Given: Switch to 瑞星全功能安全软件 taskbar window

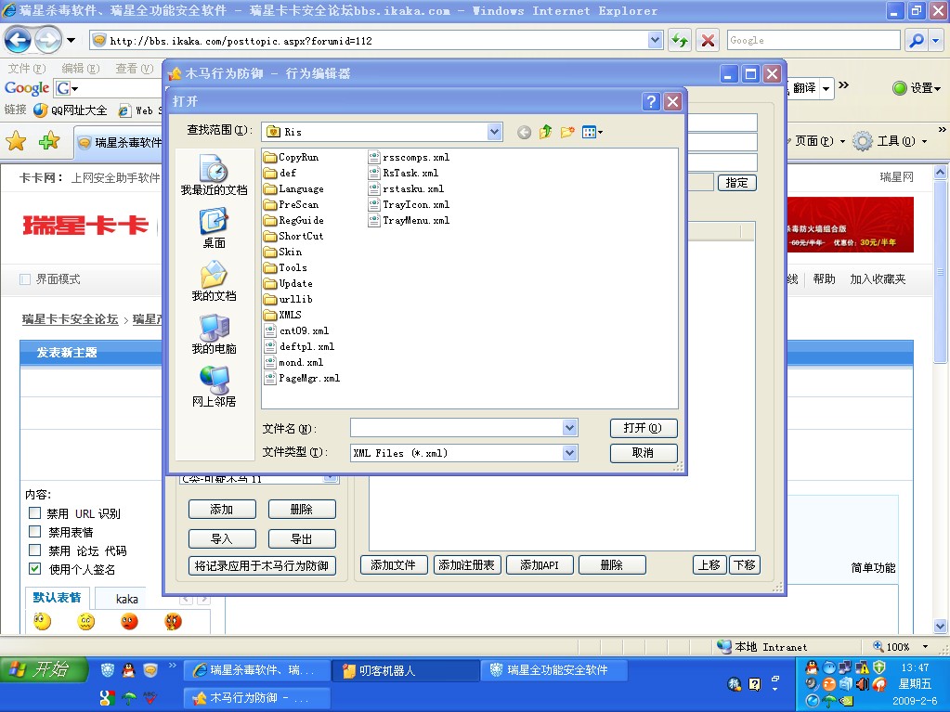Looking at the screenshot, I should [x=553, y=670].
